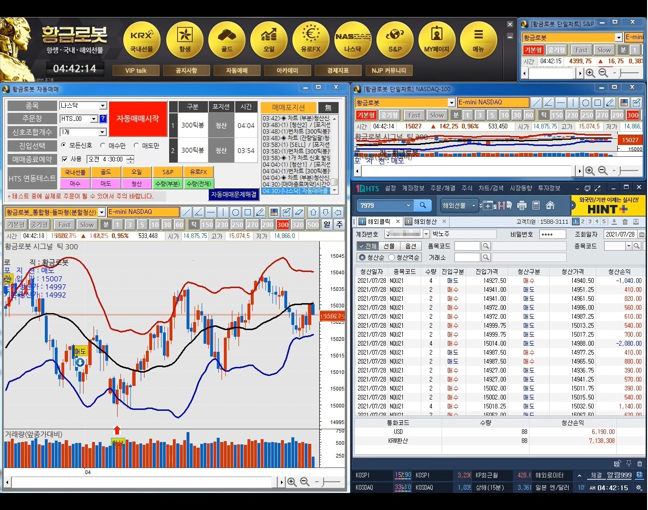Screen dimensions: 648x510
Task: Toggle 사용 checkbox for 매매종료예약
Action: coord(65,159)
